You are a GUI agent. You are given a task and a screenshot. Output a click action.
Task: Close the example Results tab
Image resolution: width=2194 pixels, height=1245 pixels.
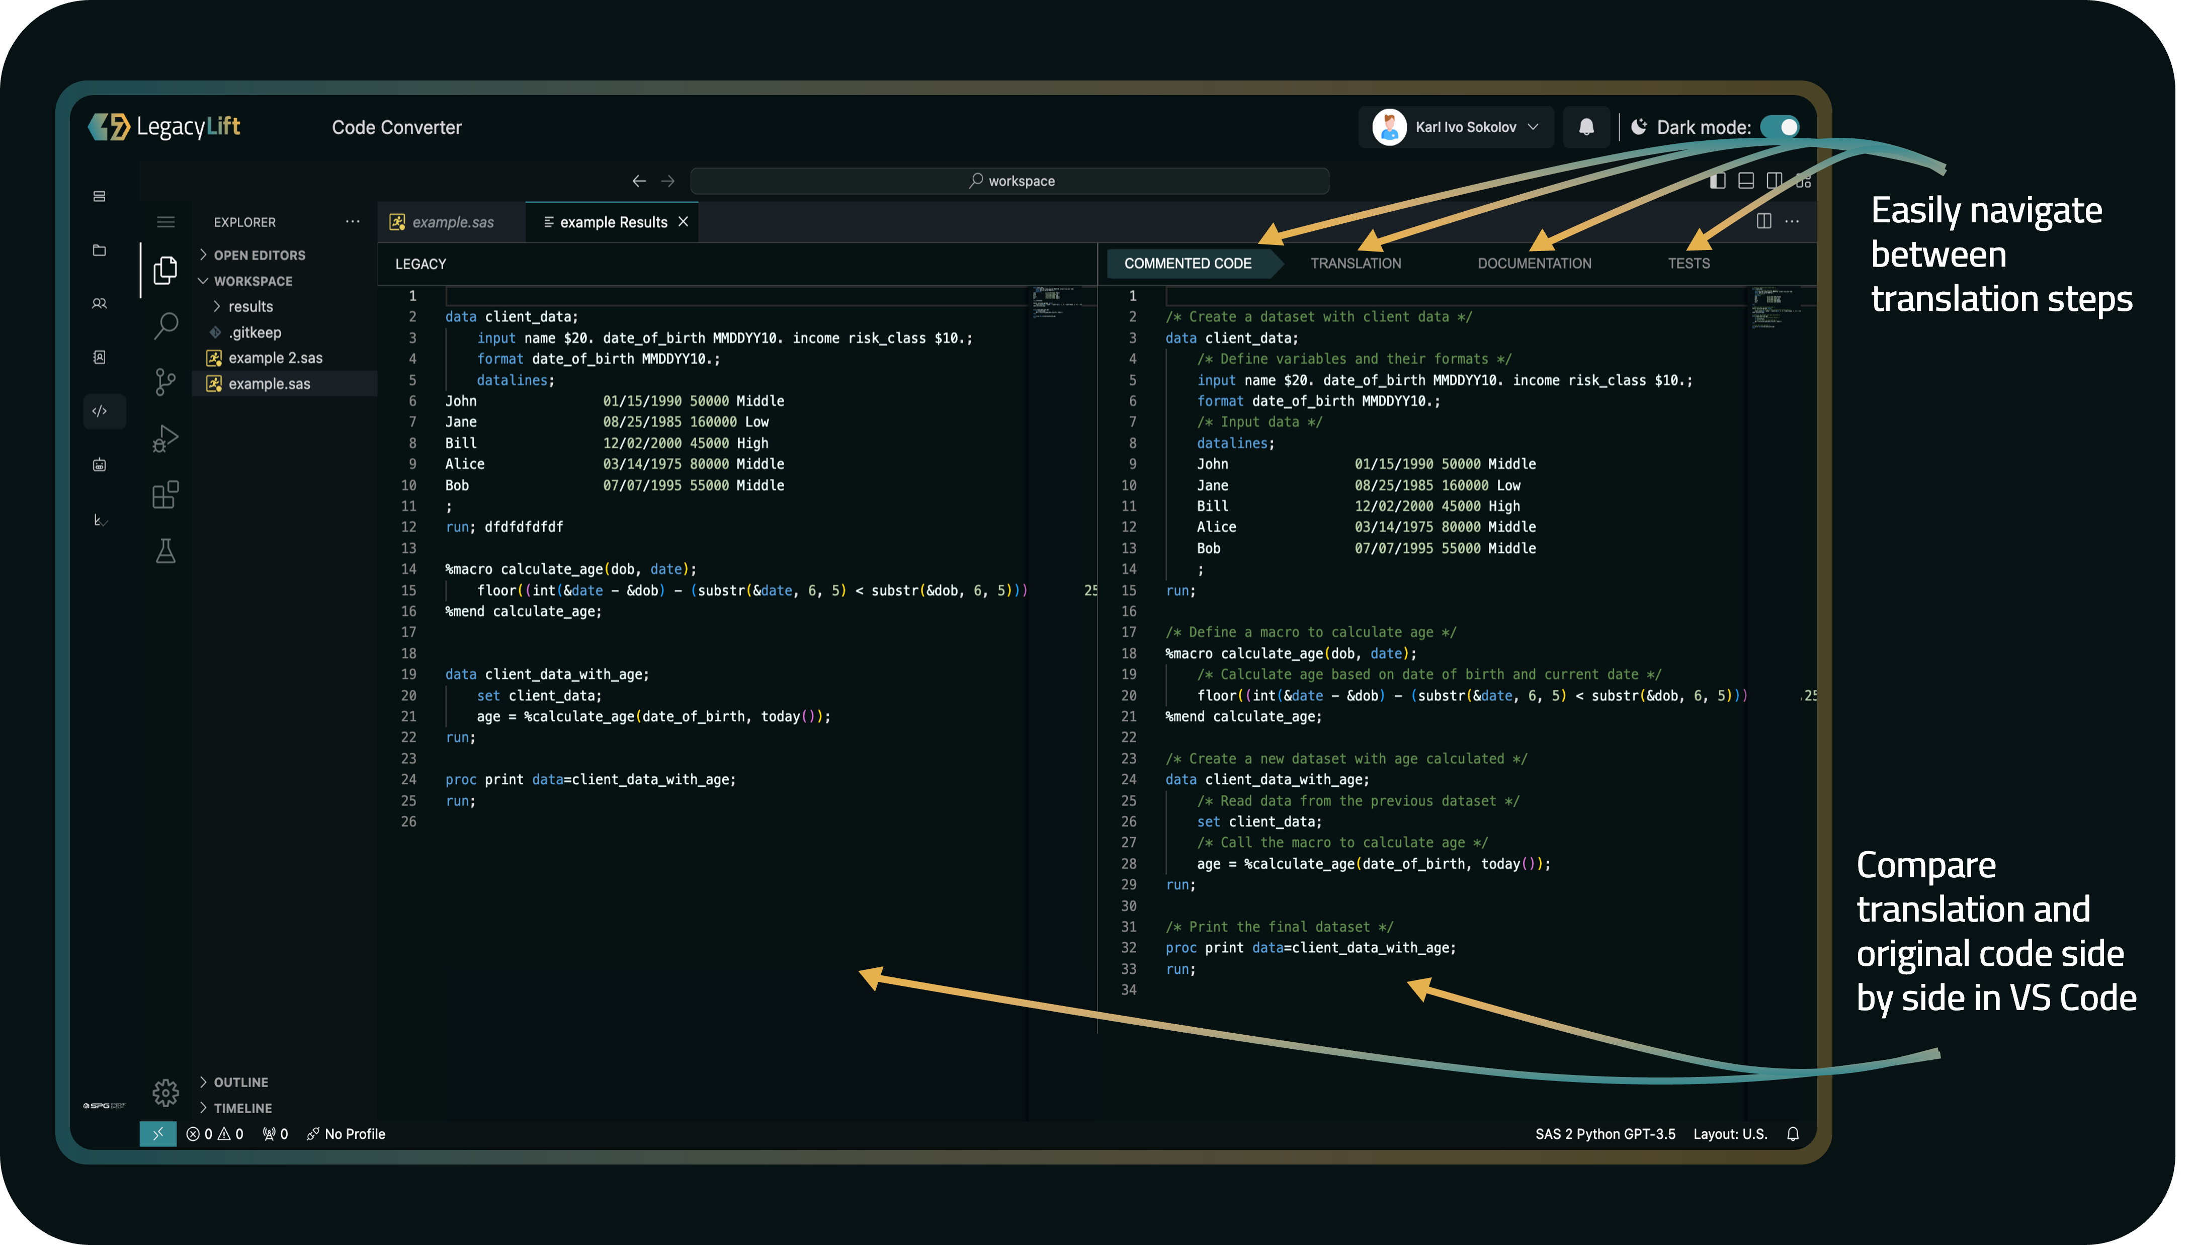[683, 221]
